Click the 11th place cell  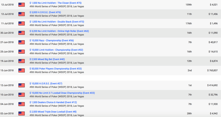189,14
